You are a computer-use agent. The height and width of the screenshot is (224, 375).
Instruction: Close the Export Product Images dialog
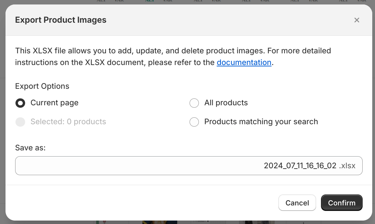click(357, 20)
